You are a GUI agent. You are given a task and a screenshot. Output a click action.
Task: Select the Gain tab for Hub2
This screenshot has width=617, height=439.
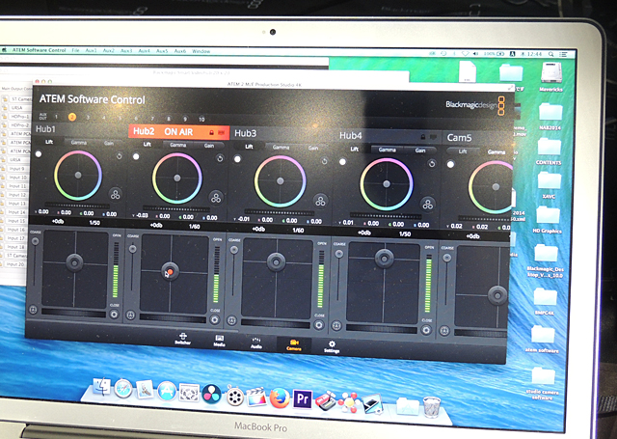pos(209,146)
